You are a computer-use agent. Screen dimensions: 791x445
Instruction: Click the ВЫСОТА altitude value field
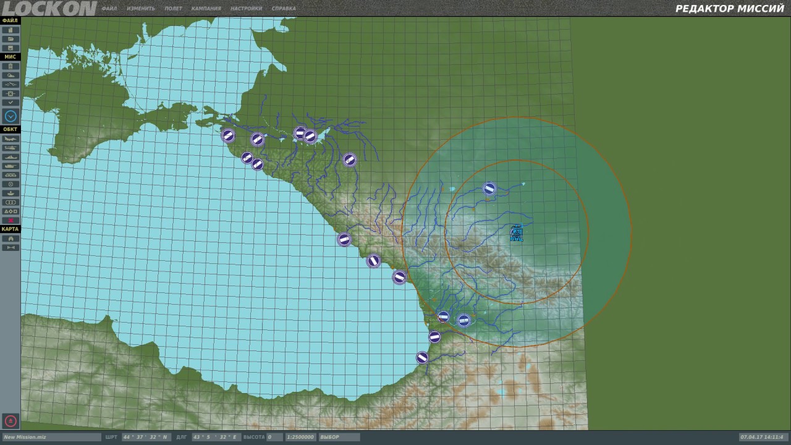coord(274,437)
